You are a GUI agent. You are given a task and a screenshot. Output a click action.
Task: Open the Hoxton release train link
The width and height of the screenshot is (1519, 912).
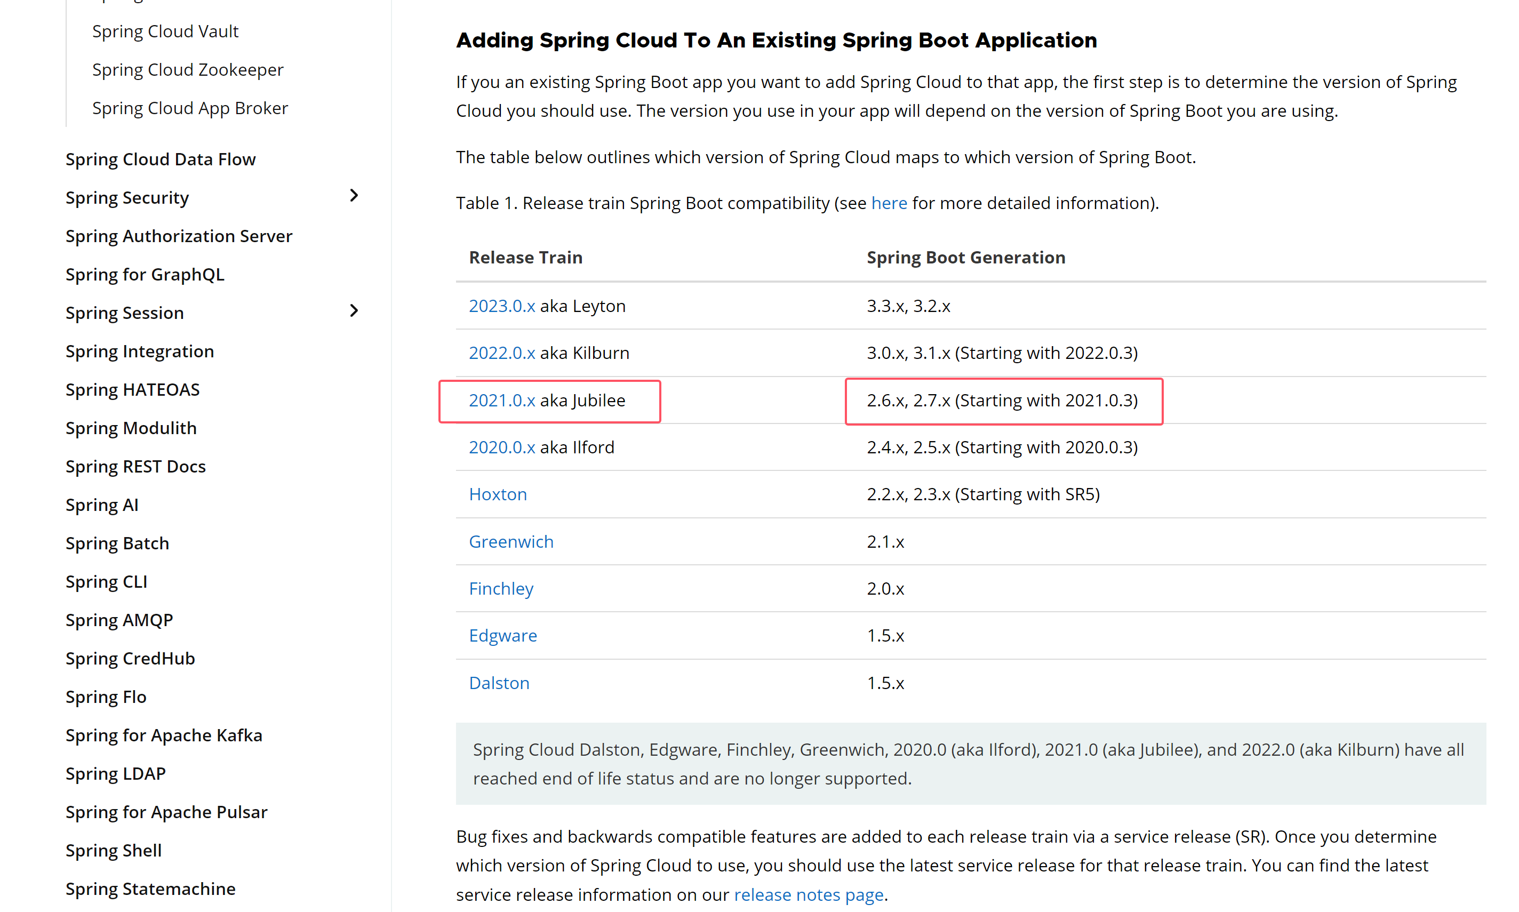(498, 495)
